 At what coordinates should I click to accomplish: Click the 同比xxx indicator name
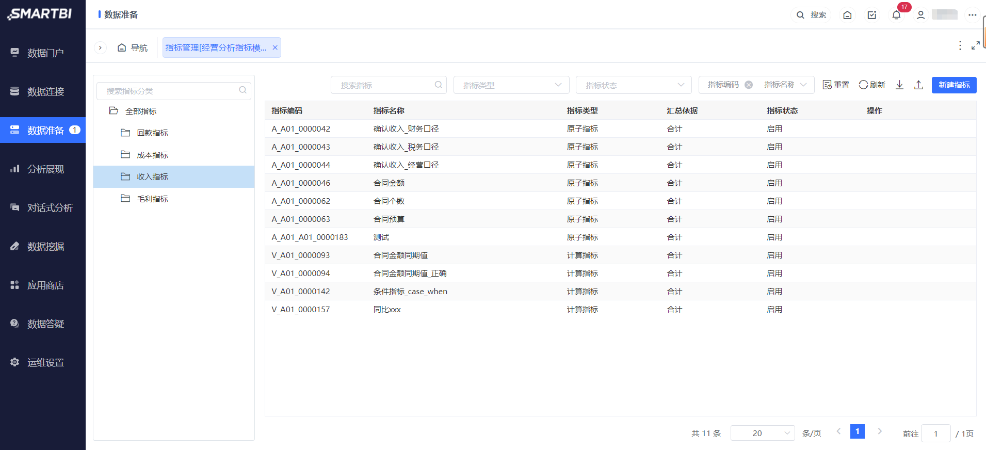pos(387,310)
